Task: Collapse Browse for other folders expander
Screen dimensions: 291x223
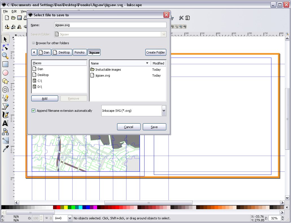Action: click(33, 43)
